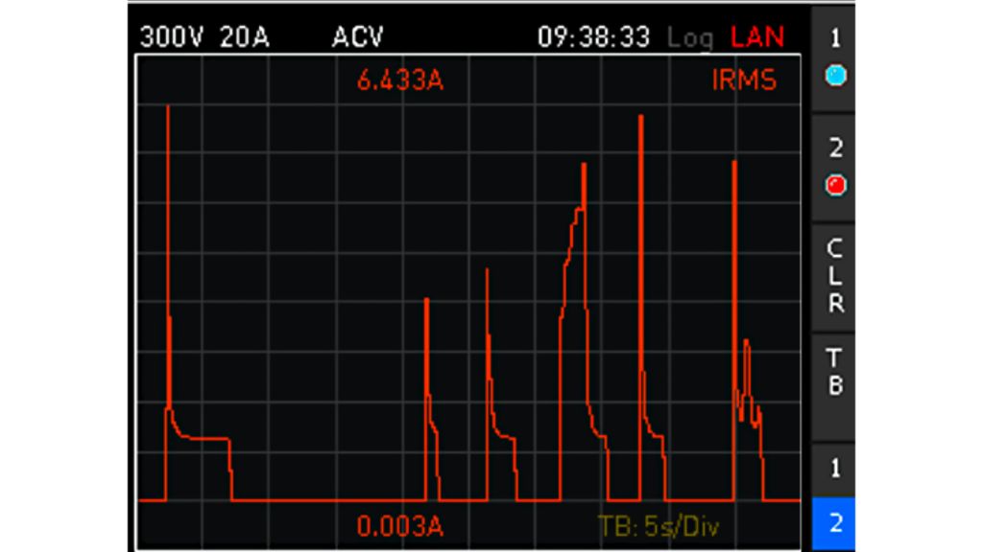
Task: Tap the 09:38:33 clock display
Action: 592,37
